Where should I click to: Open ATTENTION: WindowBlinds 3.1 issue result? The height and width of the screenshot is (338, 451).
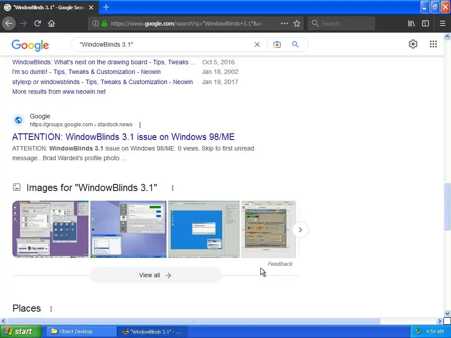click(123, 137)
